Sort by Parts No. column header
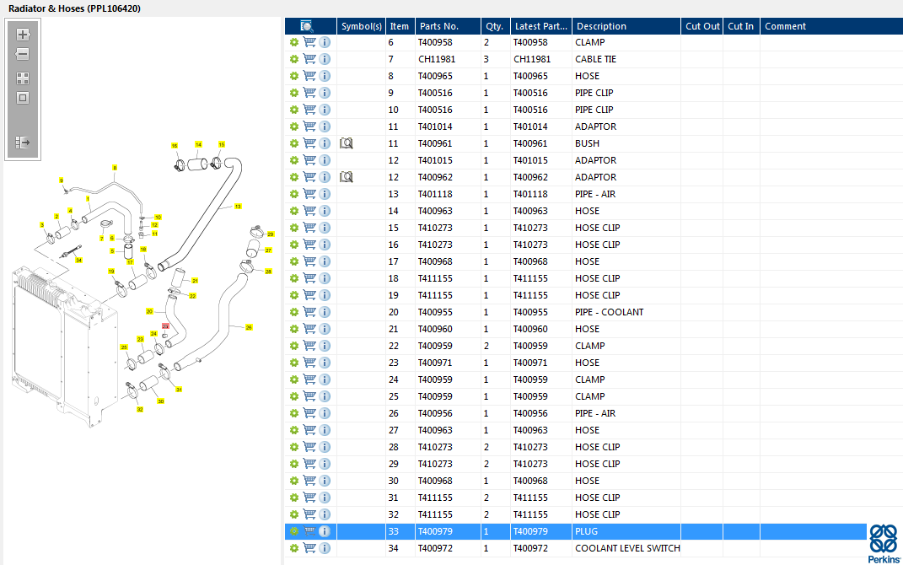 (x=448, y=26)
